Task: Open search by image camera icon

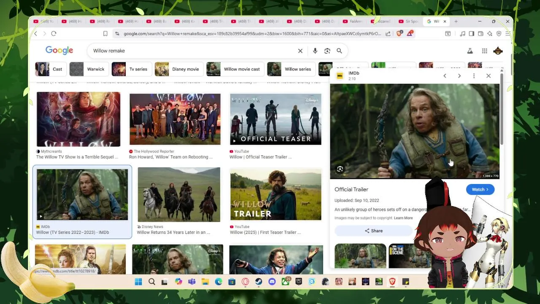Action: click(327, 51)
